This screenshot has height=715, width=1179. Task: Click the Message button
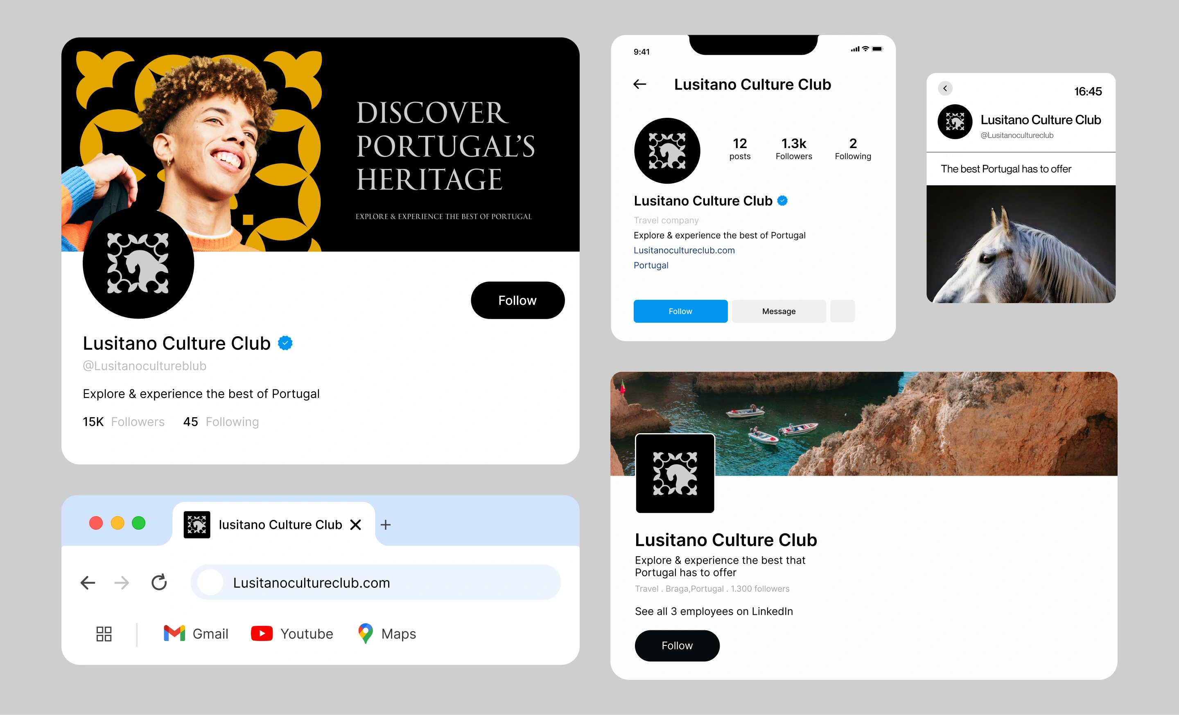tap(779, 311)
